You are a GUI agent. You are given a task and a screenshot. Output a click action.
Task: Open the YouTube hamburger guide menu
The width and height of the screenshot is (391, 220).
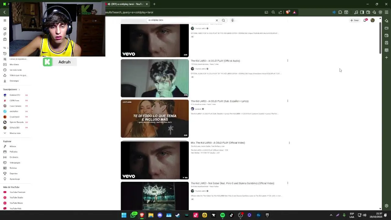(5, 20)
